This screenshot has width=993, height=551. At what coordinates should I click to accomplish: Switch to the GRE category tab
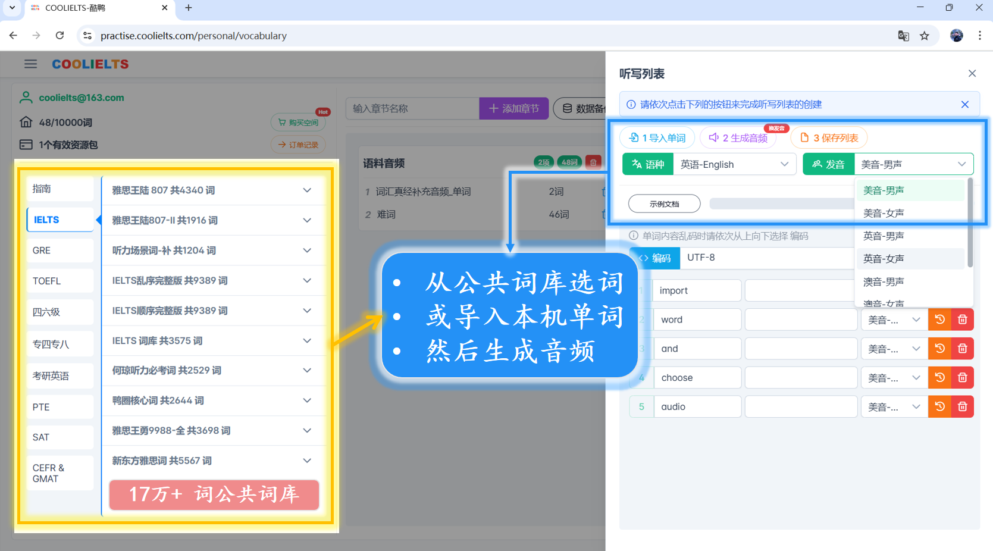click(x=59, y=251)
